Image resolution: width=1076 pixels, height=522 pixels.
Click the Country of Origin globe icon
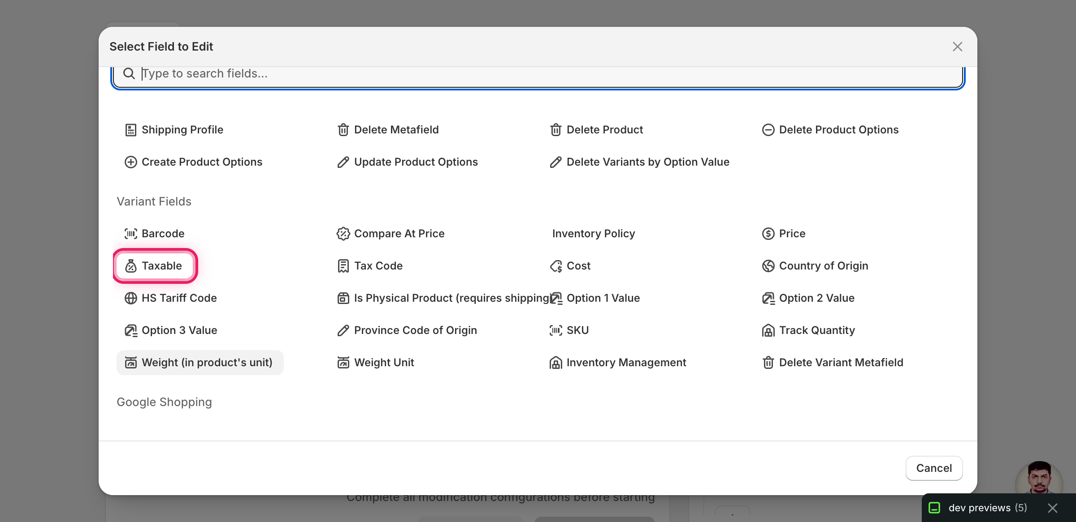tap(768, 266)
